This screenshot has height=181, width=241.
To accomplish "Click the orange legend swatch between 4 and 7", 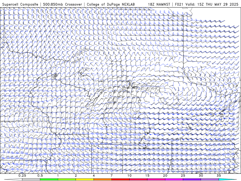I will pyautogui.click(x=103, y=179).
